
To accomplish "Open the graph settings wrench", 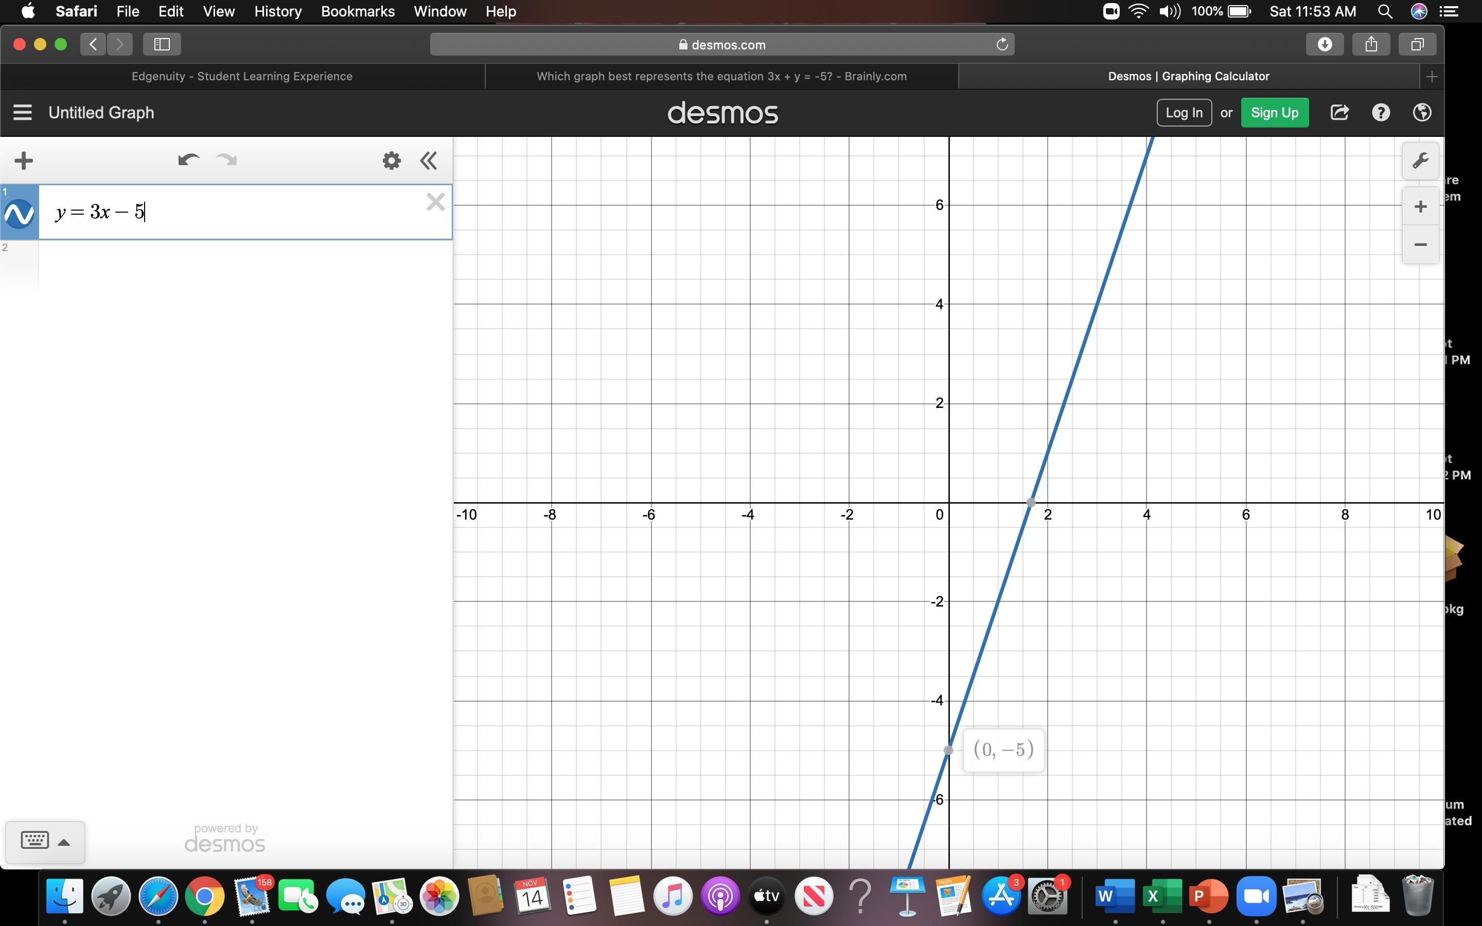I will coord(1420,161).
